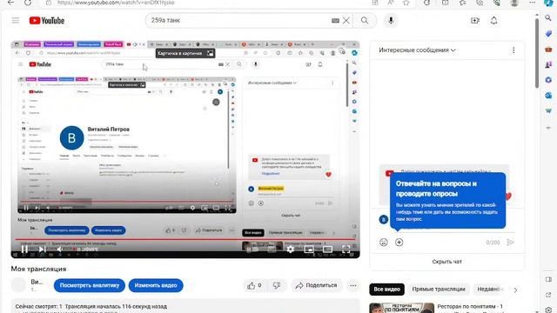Screen dimensions: 557x313
Task: Select the 'Недавно' chip
Action: 489,290
